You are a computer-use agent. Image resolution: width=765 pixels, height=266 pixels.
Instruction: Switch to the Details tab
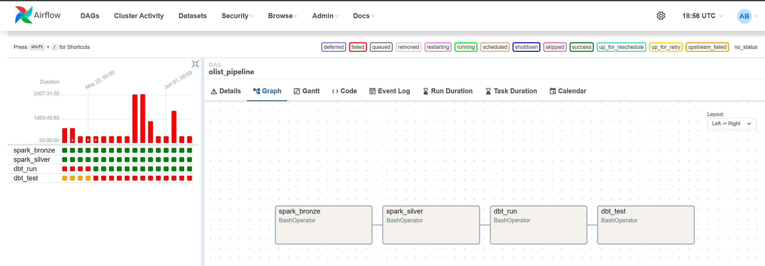[x=226, y=91]
